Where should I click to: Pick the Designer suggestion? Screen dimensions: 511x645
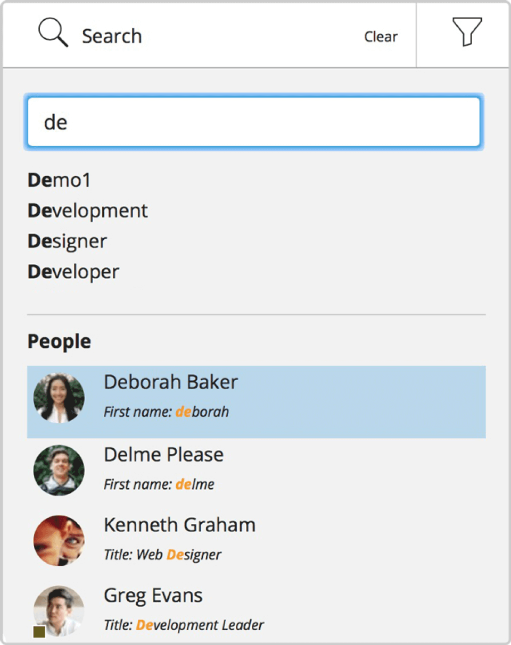pyautogui.click(x=67, y=241)
